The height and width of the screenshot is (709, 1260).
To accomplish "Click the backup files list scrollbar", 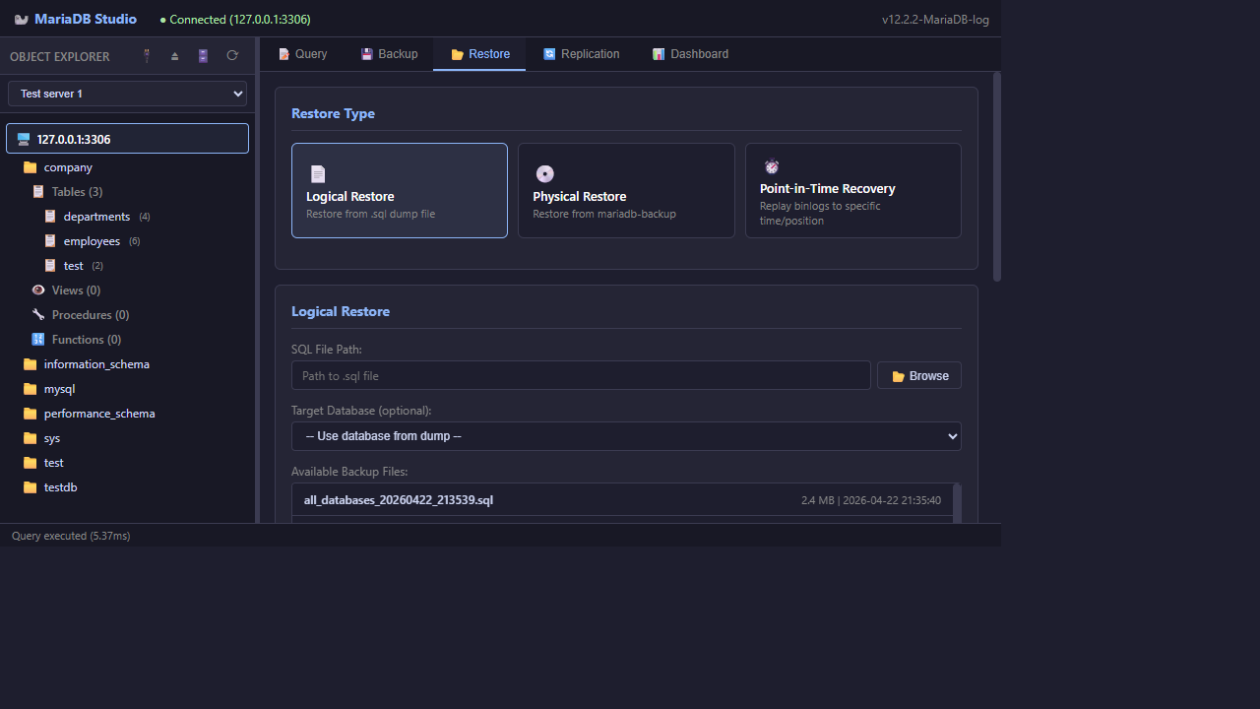I will pyautogui.click(x=958, y=503).
